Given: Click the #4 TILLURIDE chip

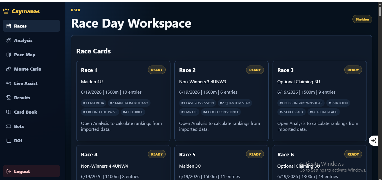Looking at the screenshot, I should [x=133, y=112].
